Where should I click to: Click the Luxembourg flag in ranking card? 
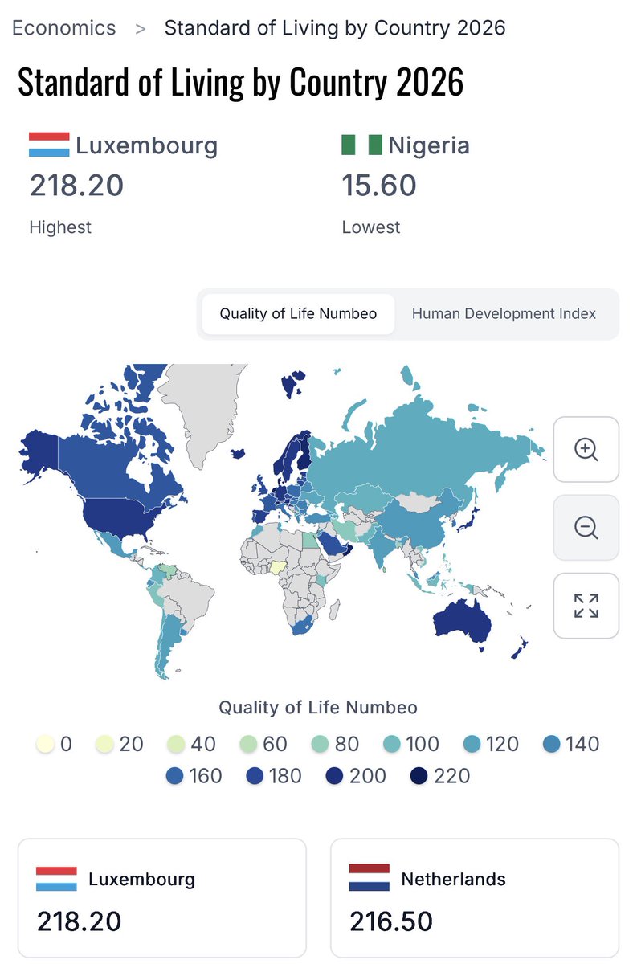pyautogui.click(x=57, y=878)
